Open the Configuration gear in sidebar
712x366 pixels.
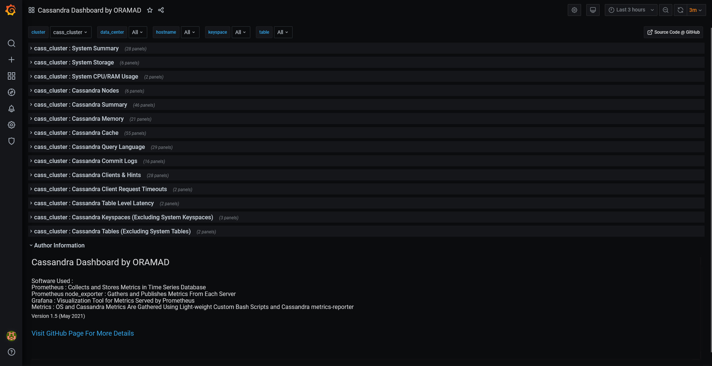tap(11, 125)
